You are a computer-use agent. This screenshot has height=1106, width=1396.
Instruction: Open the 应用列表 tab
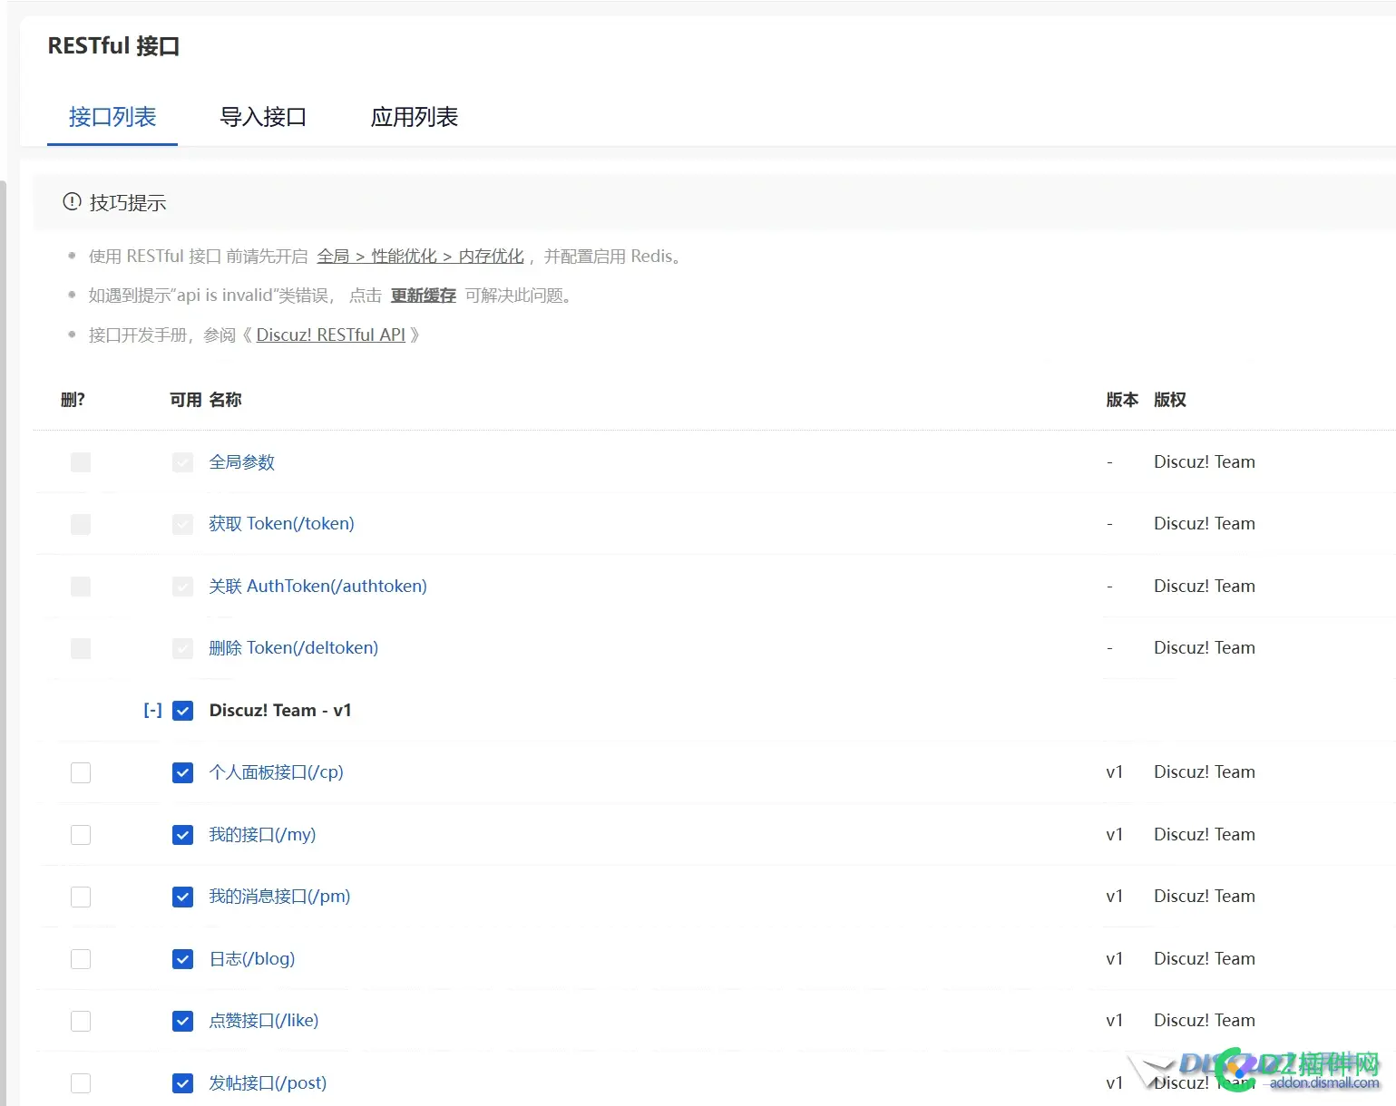(415, 117)
